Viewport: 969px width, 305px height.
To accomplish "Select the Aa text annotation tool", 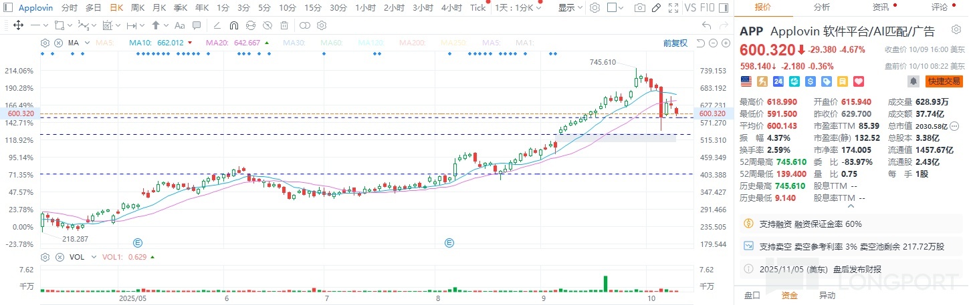I will (179, 25).
